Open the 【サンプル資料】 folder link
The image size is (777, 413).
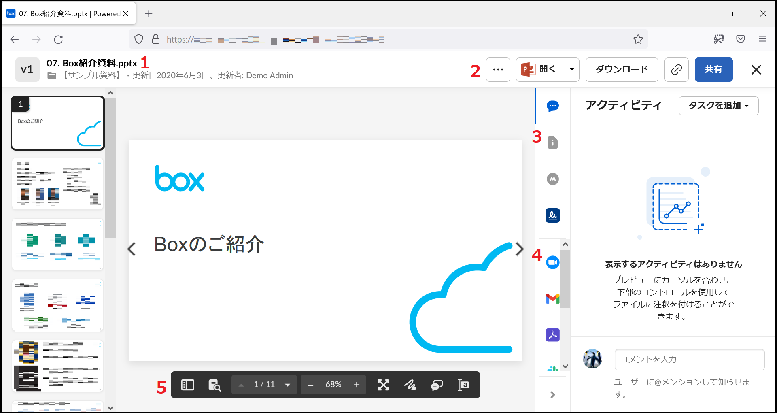[92, 75]
